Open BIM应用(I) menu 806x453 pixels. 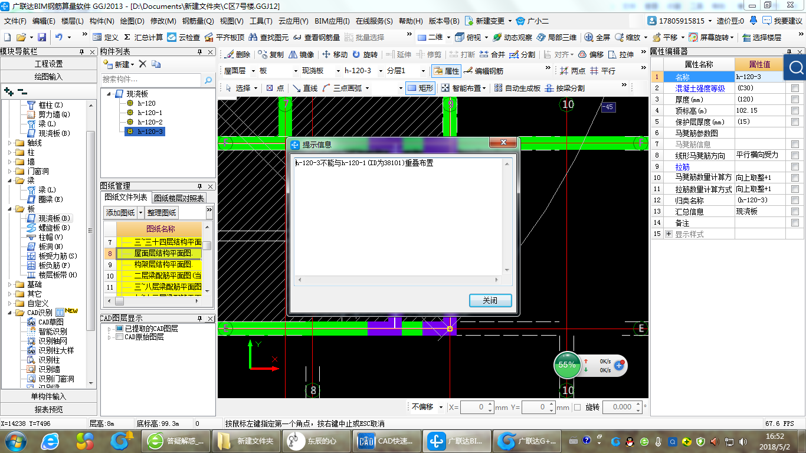pyautogui.click(x=332, y=21)
